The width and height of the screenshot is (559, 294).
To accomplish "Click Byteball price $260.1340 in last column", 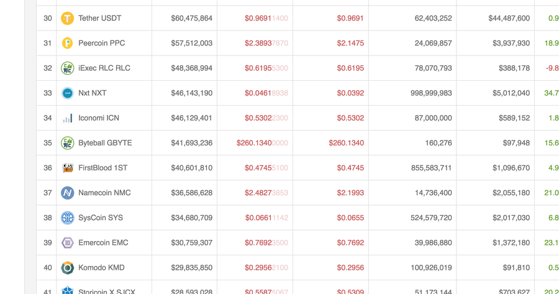I will [346, 143].
